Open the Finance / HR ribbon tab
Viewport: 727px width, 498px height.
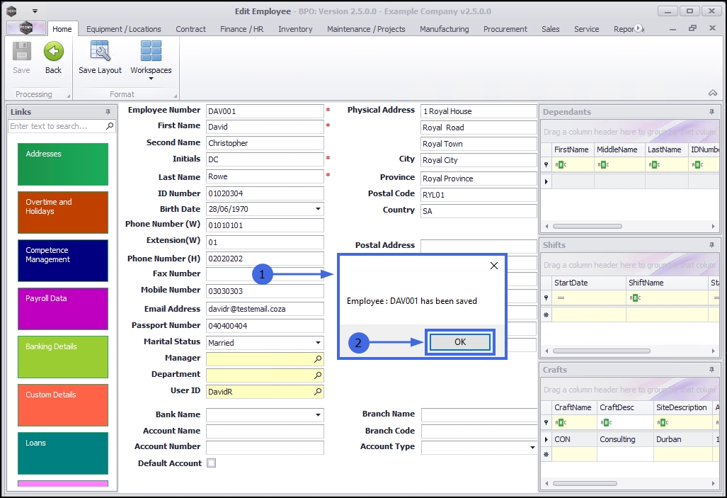pyautogui.click(x=241, y=29)
